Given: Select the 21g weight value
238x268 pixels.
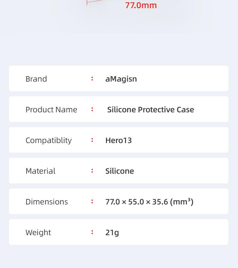Looking at the screenshot, I should coord(112,233).
